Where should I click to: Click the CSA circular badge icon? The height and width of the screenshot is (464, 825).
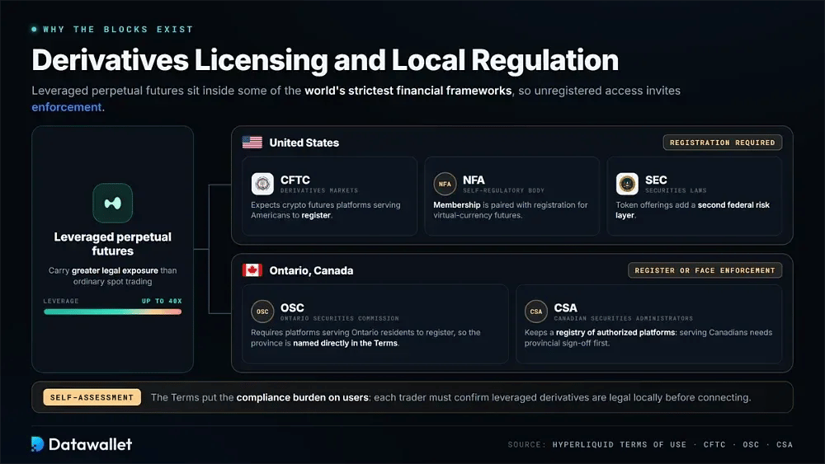click(x=535, y=312)
